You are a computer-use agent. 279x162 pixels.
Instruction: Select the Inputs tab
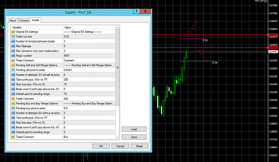(35, 20)
